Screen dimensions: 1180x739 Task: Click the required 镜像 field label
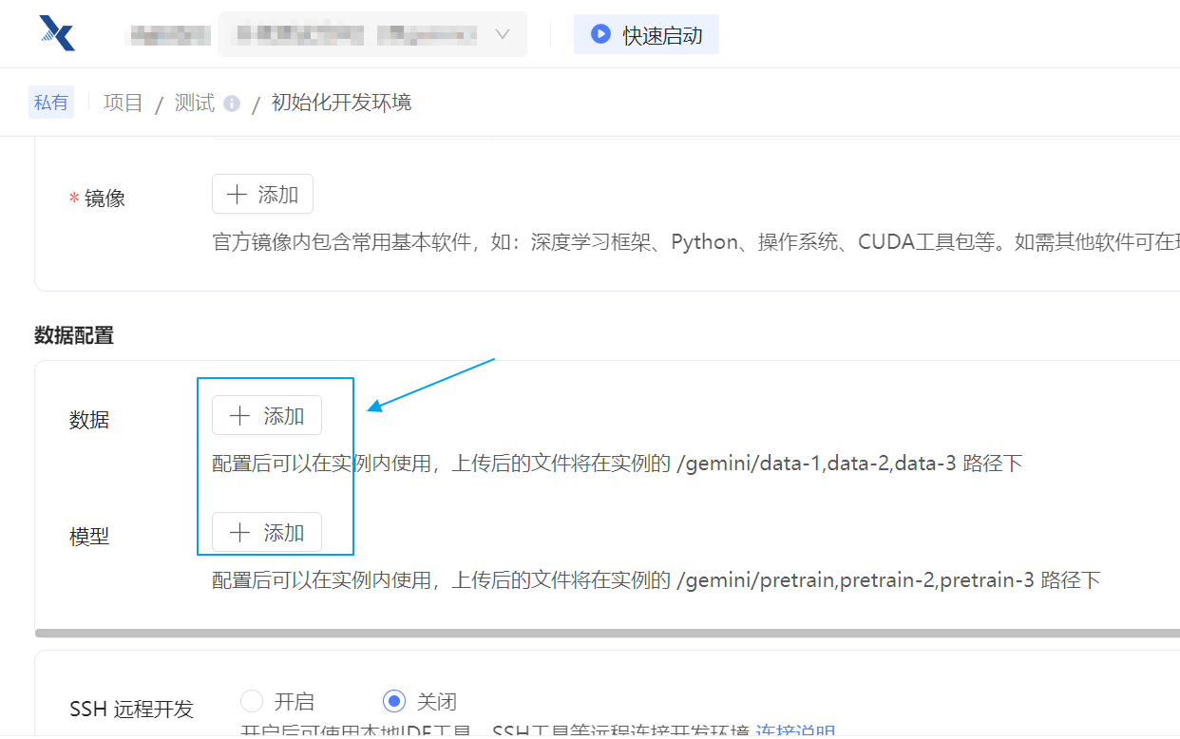point(104,199)
